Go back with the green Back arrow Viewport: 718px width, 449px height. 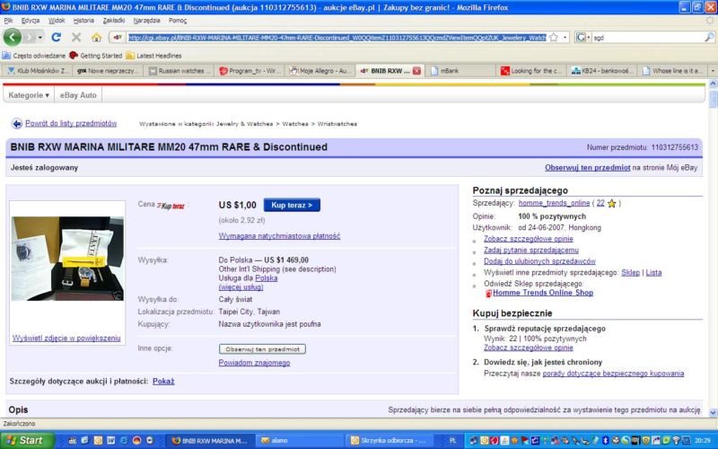point(13,37)
